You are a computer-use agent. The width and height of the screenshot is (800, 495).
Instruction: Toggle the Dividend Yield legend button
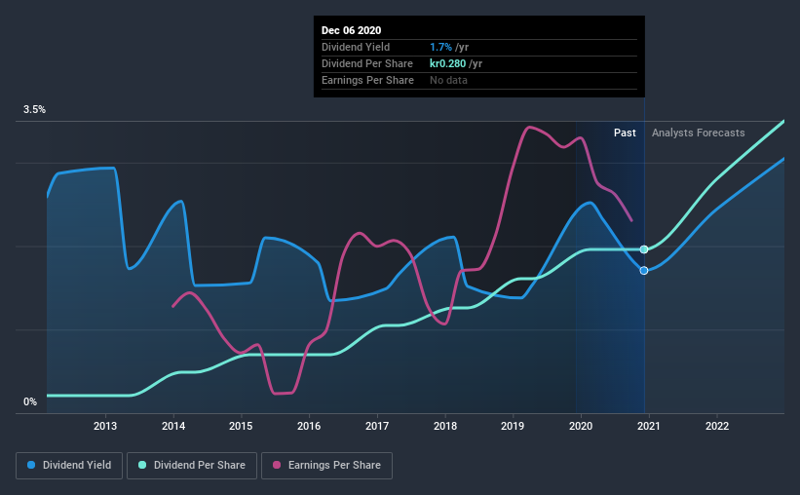[69, 466]
